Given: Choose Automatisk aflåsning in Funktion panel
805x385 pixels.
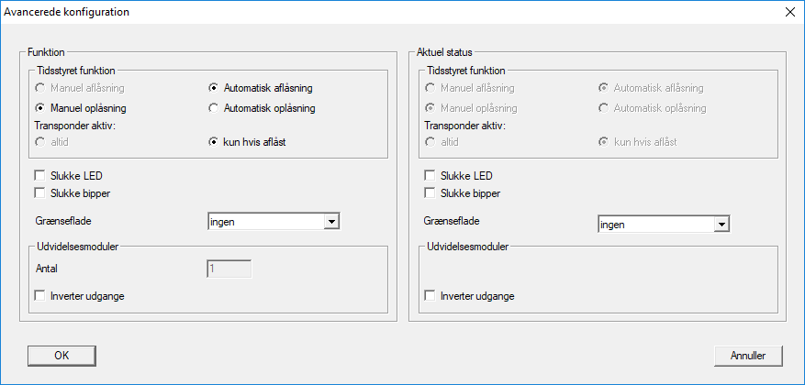Looking at the screenshot, I should pyautogui.click(x=214, y=88).
